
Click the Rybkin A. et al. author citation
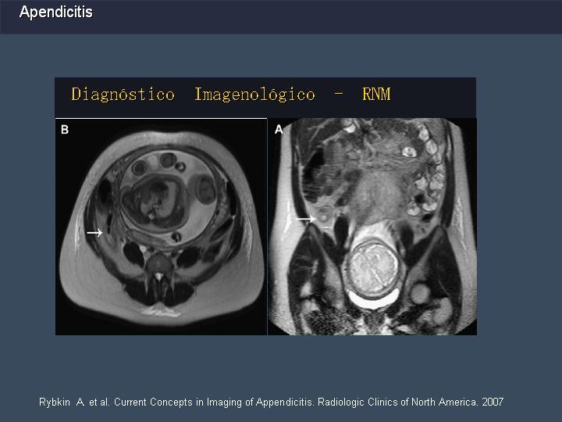74,402
